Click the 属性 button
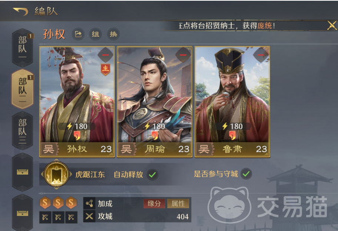The width and height of the screenshot is (338, 231). point(178,204)
